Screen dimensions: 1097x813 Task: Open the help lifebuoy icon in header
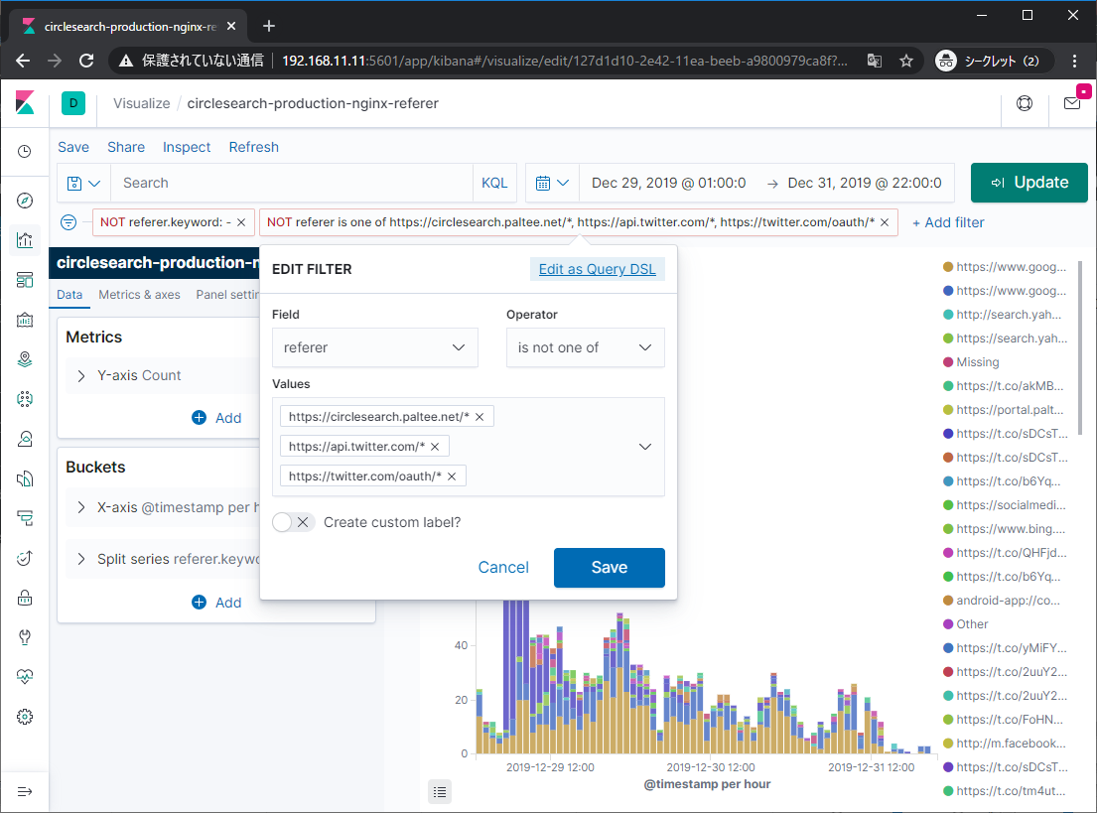coord(1025,103)
